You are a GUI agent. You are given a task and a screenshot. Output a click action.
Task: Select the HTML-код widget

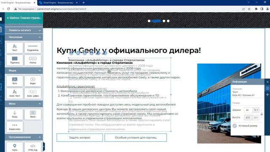[x=33, y=147]
